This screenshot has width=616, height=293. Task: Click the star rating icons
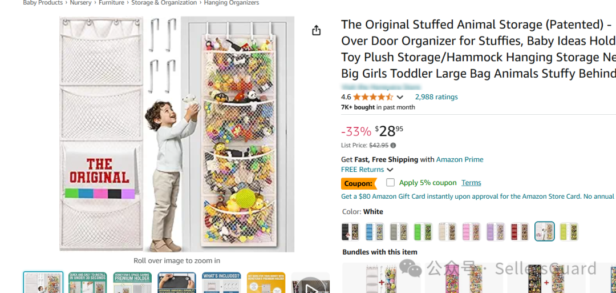click(x=373, y=97)
